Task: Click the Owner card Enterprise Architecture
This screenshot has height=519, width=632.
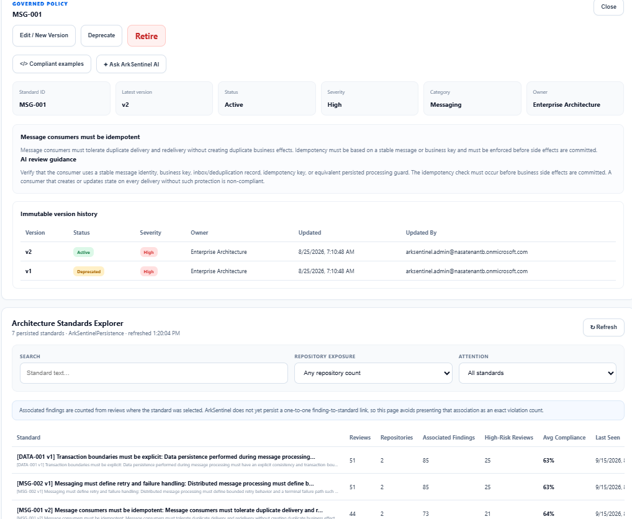Action: [x=575, y=98]
